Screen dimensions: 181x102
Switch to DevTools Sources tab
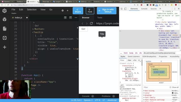[x=154, y=9]
